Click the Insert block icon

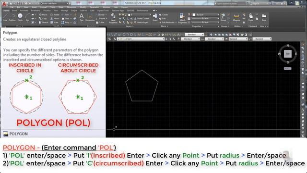coord(155,17)
